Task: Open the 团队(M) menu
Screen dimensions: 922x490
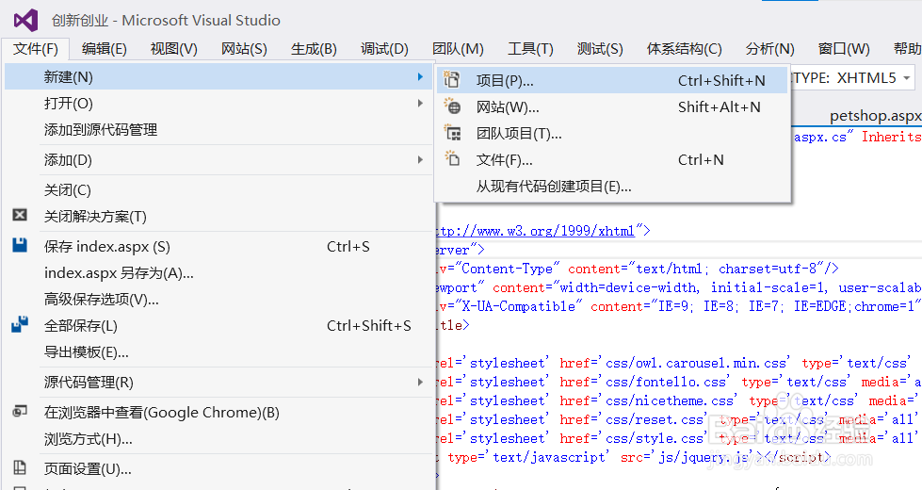Action: pos(458,49)
